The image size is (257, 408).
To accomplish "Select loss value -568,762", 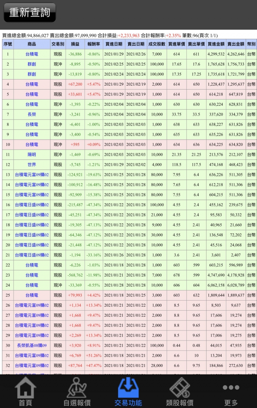I will (x=75, y=275).
